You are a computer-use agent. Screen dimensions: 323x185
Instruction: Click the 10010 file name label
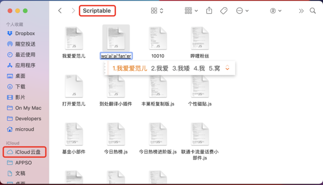pos(158,56)
